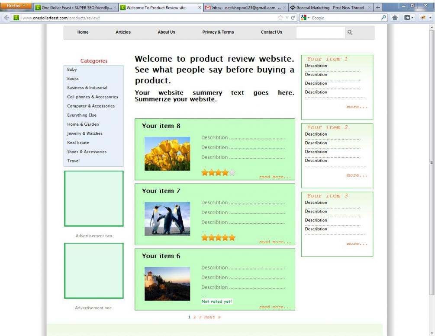Viewport: 435px width, 336px height.
Task: Open the Home menu item
Action: click(x=83, y=32)
